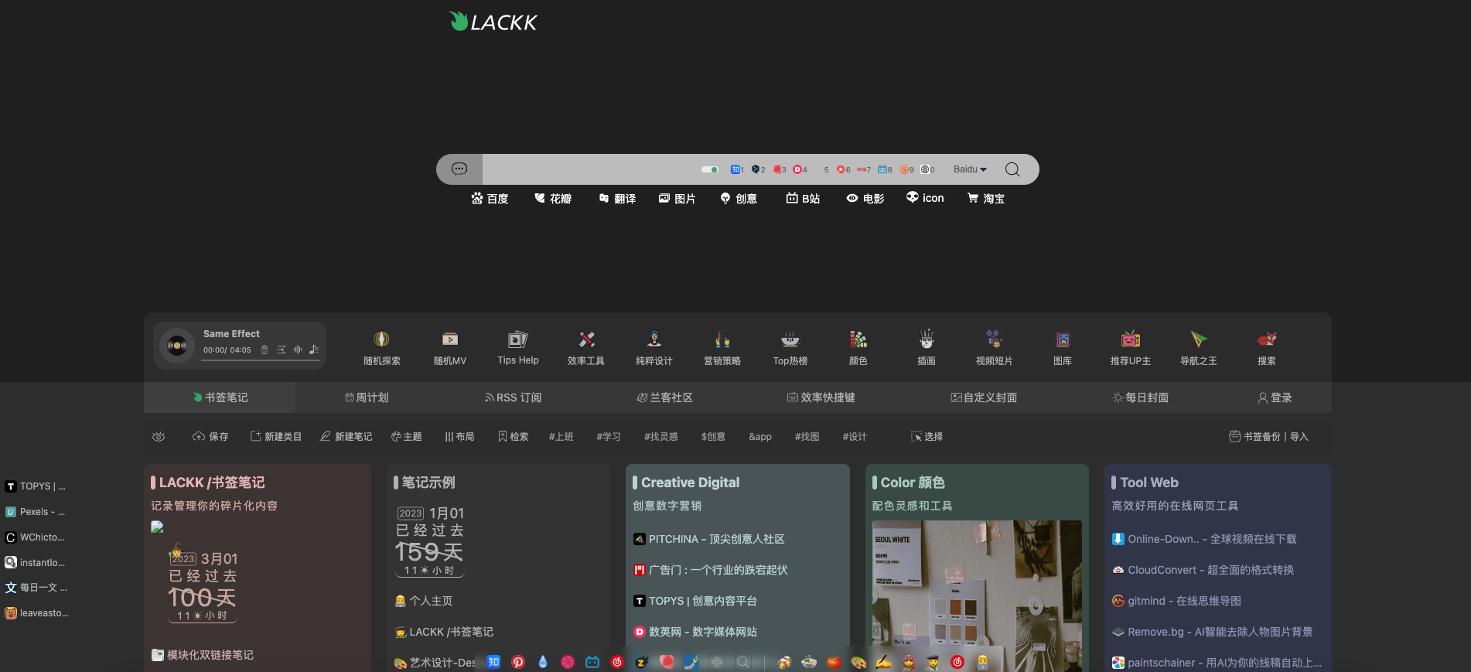Click the 检索 bookmark search button
This screenshot has width=1471, height=672.
pyautogui.click(x=513, y=437)
